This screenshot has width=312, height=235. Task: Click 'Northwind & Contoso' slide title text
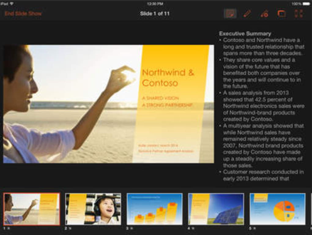pyautogui.click(x=168, y=78)
